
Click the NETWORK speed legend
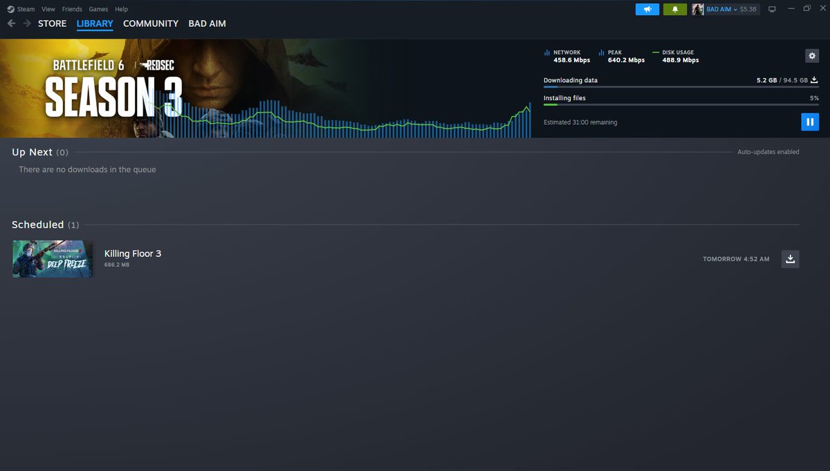point(566,56)
